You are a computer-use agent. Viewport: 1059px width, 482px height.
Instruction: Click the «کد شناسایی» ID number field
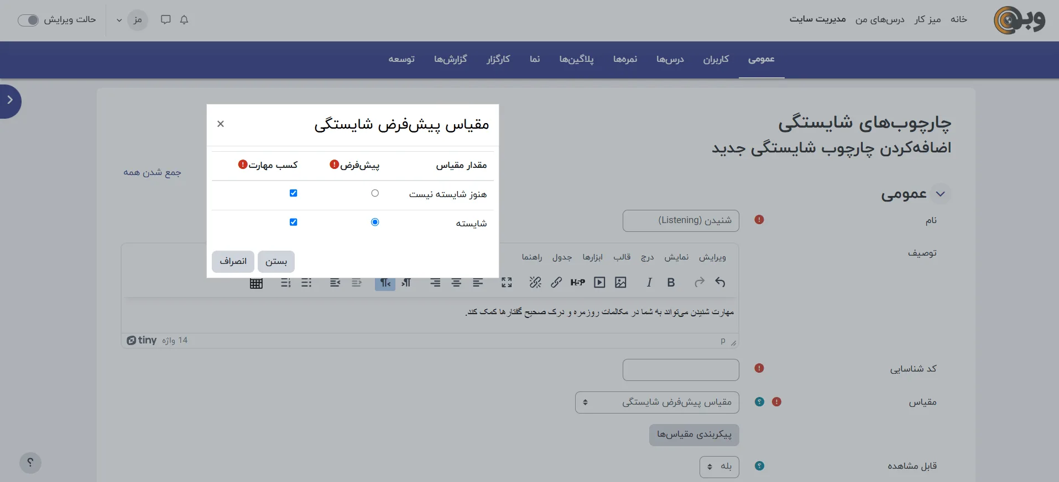(x=681, y=370)
